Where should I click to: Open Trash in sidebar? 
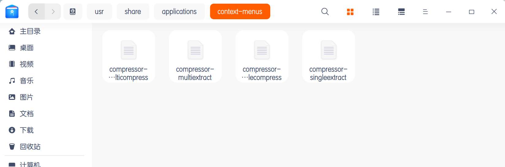[30, 147]
